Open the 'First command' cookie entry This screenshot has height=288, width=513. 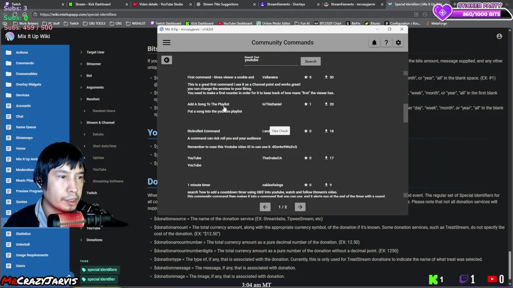(221, 77)
